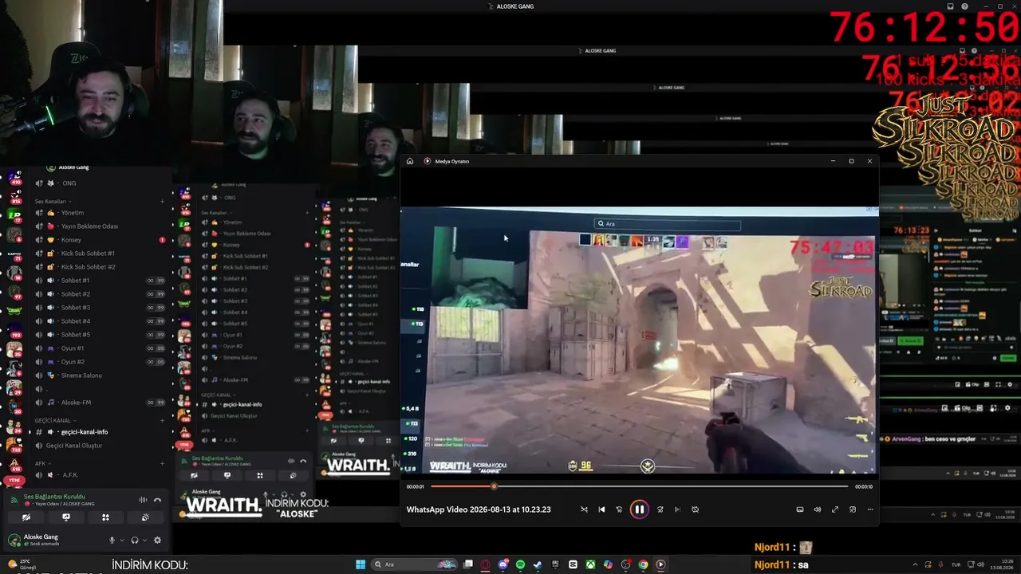Switch Media Player to full screen

pyautogui.click(x=835, y=509)
